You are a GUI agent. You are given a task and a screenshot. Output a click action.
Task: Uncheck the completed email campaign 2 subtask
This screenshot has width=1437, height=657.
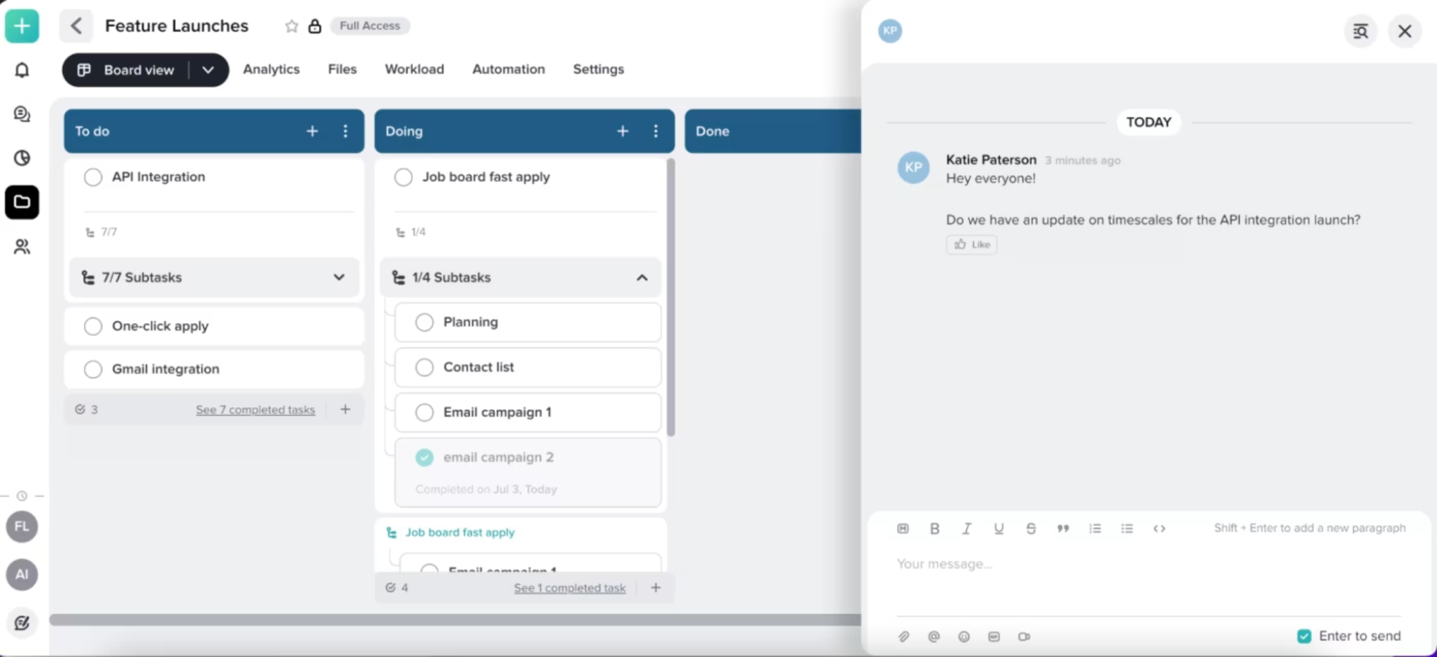425,457
